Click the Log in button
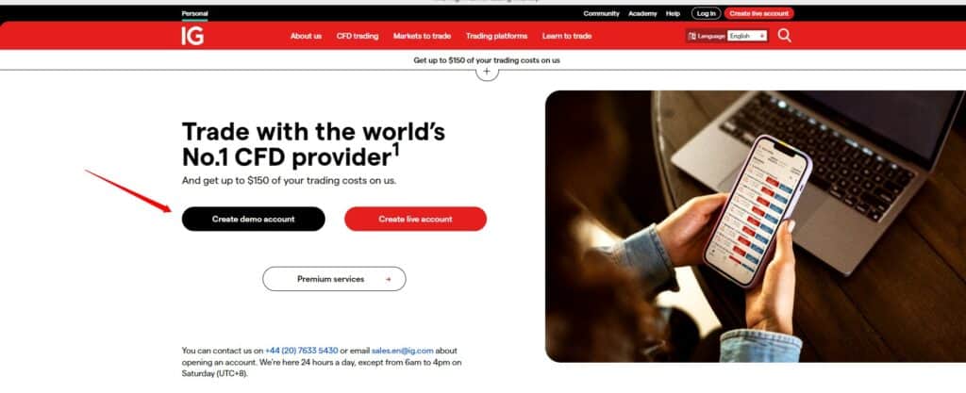Image resolution: width=966 pixels, height=393 pixels. [x=706, y=13]
